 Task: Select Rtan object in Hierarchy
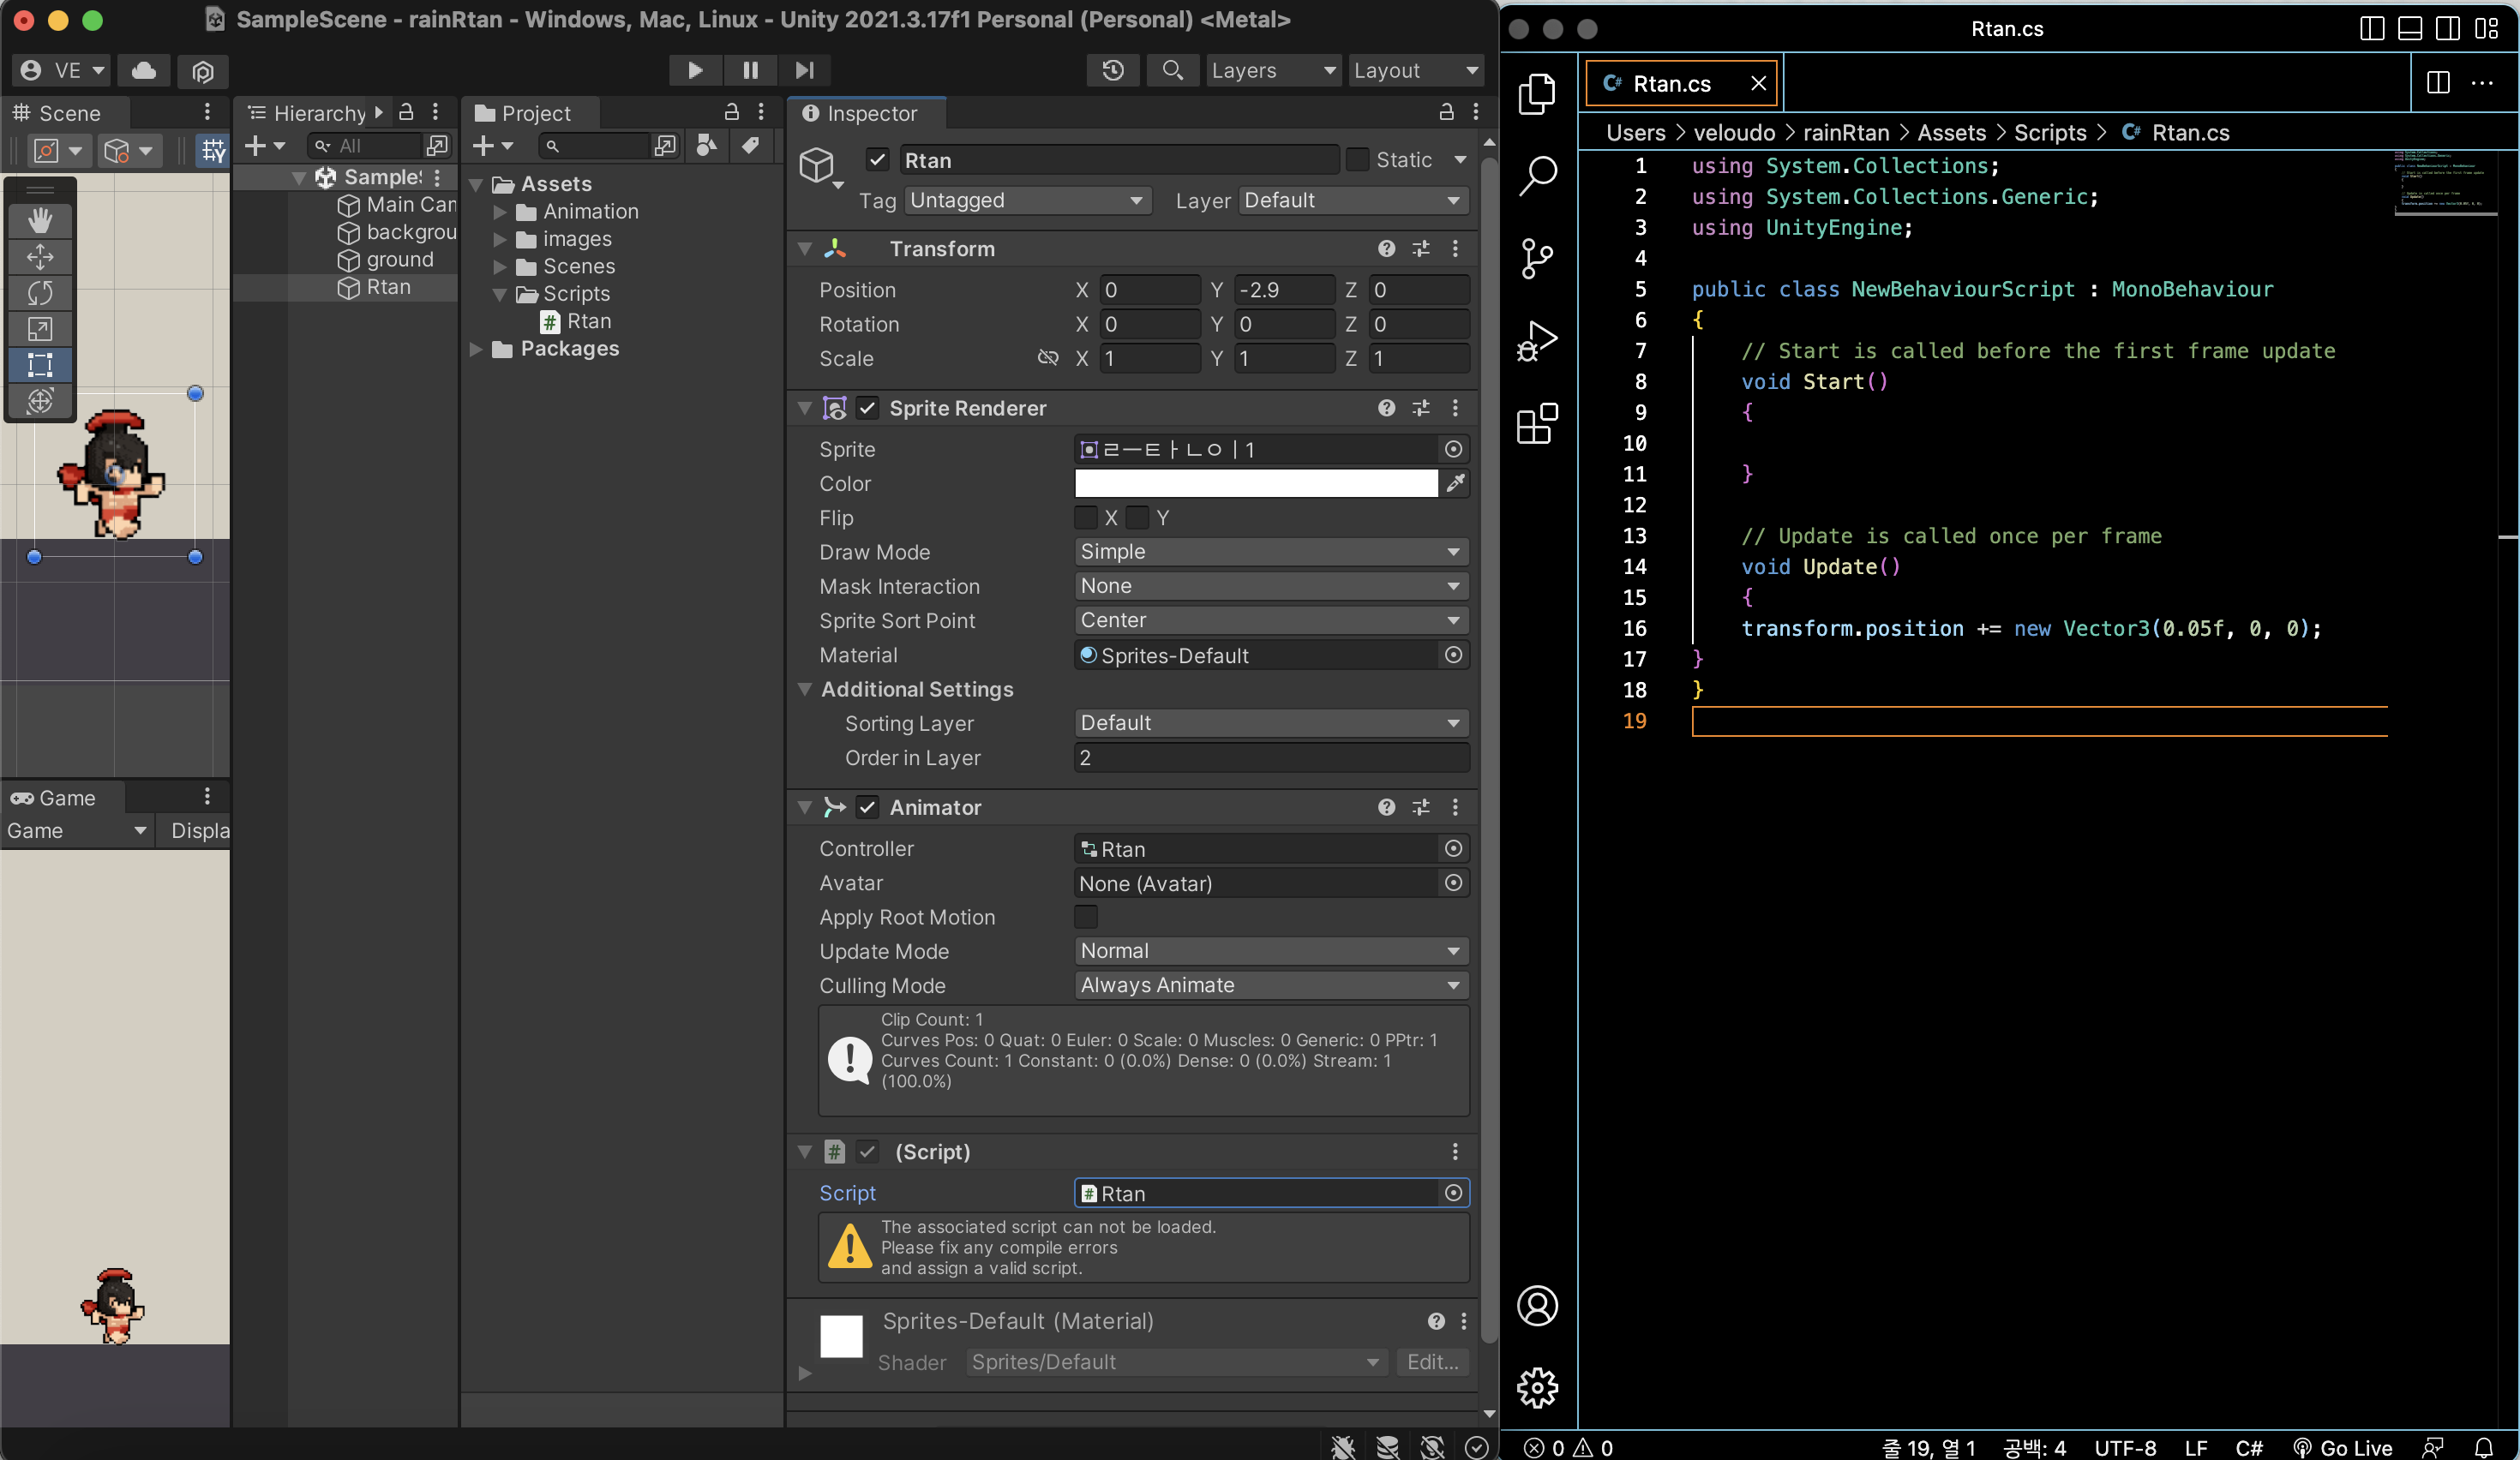coord(388,288)
